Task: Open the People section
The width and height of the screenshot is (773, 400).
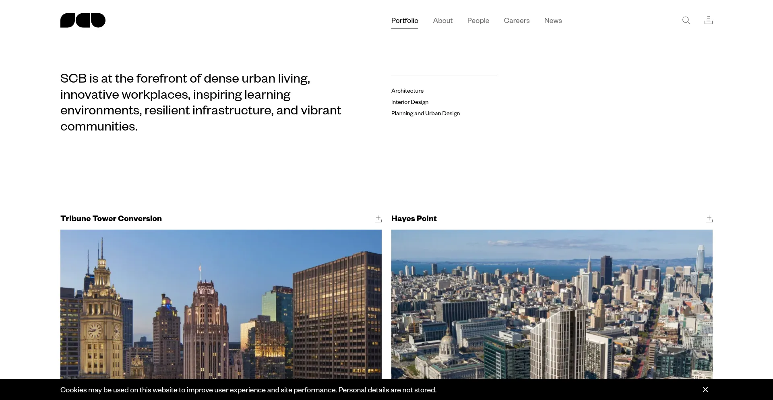Action: pos(478,21)
